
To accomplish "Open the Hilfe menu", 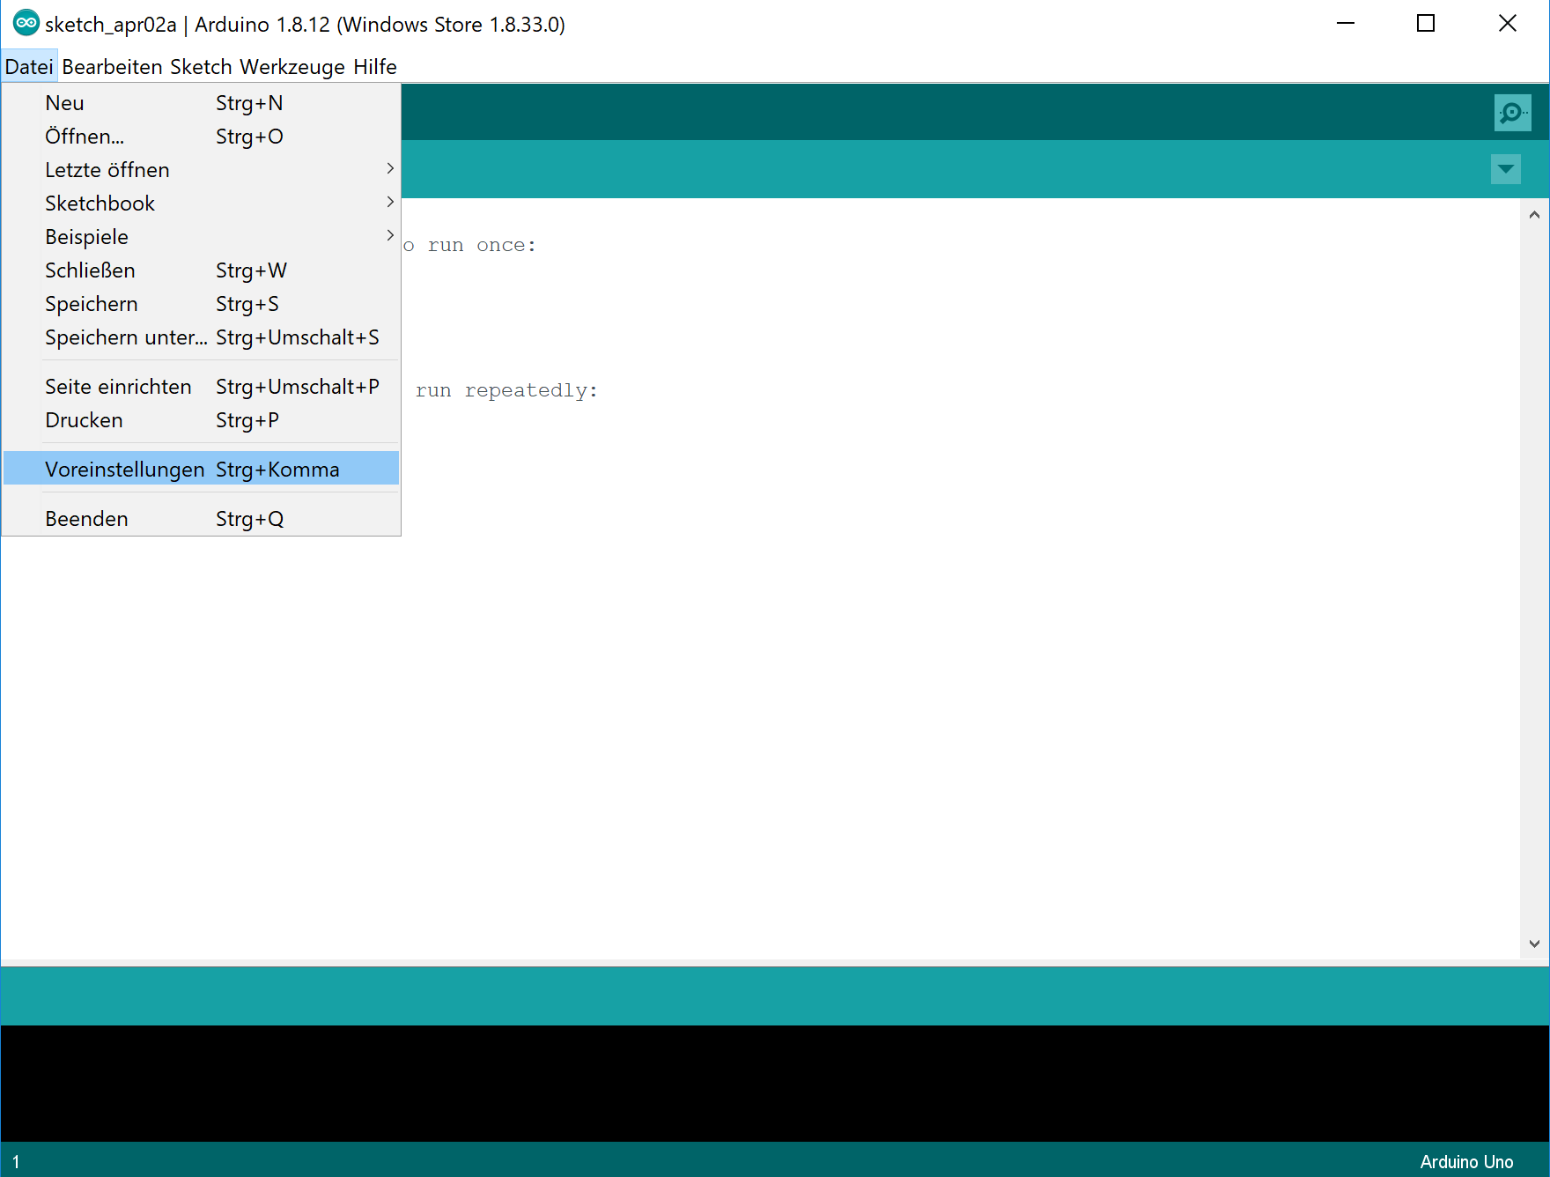I will click(x=373, y=66).
